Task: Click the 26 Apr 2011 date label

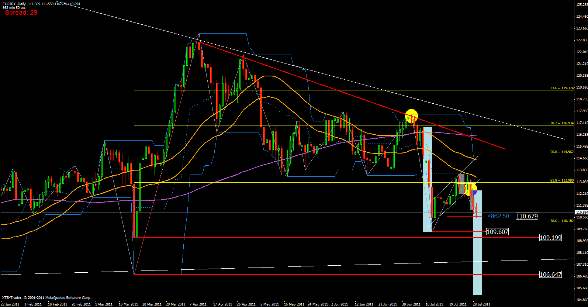Action: tap(246, 304)
